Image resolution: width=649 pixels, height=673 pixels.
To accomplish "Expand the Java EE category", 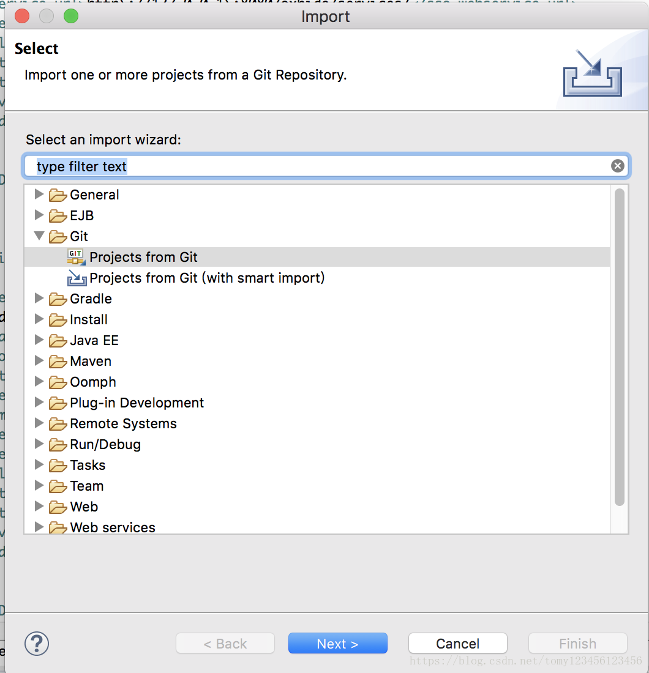I will point(40,340).
